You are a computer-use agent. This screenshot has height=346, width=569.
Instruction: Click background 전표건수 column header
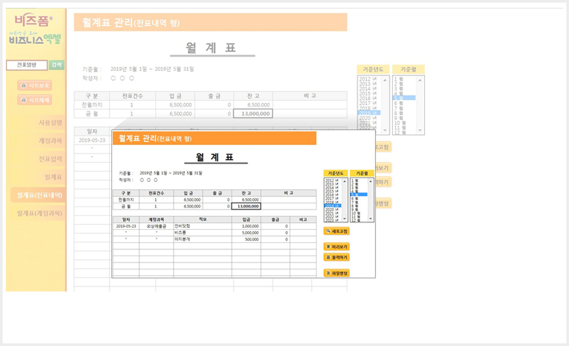coord(132,96)
